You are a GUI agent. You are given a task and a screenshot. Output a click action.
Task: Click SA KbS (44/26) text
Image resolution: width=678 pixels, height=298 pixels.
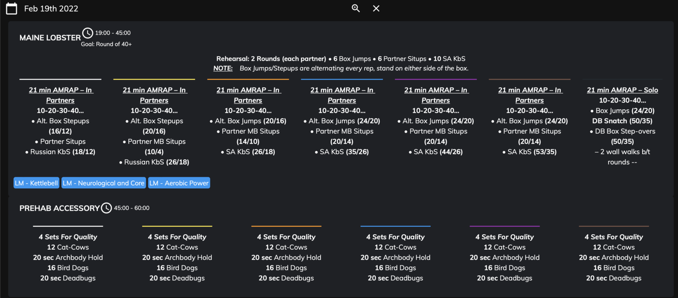point(436,152)
